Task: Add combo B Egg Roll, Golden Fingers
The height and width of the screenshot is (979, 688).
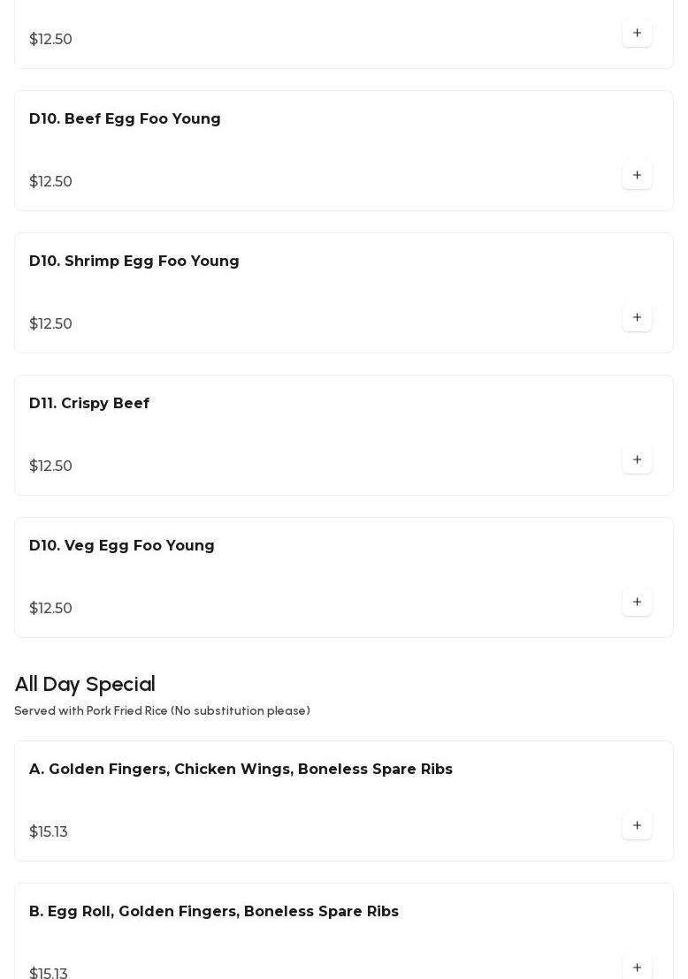Action: click(x=637, y=968)
